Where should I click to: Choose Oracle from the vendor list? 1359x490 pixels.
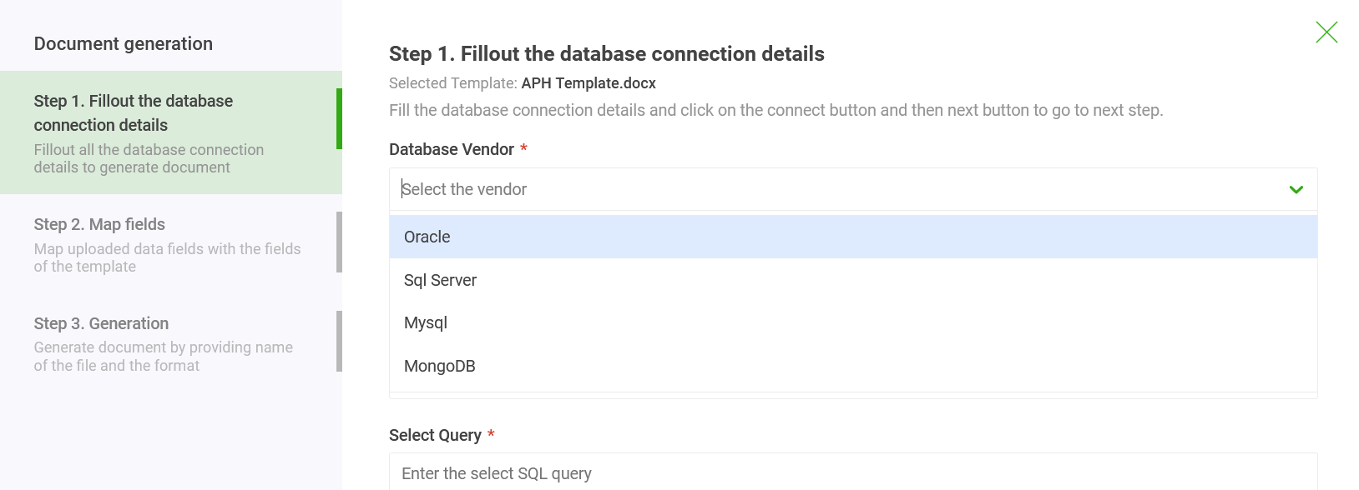427,237
